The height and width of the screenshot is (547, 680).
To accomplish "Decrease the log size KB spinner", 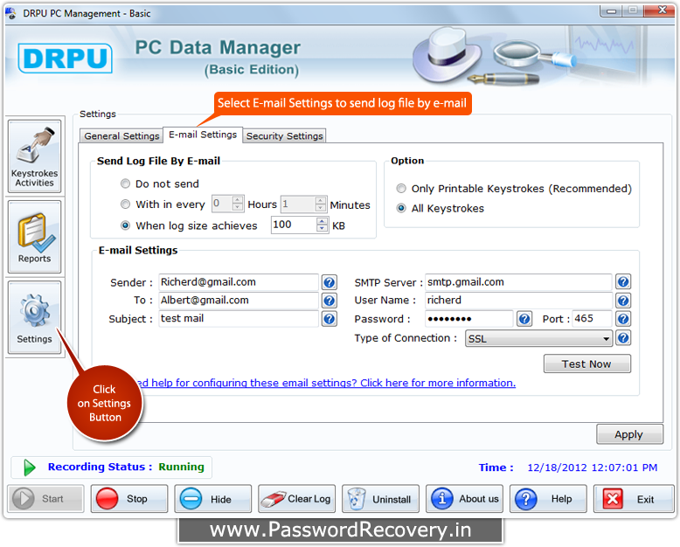I will coord(323,229).
